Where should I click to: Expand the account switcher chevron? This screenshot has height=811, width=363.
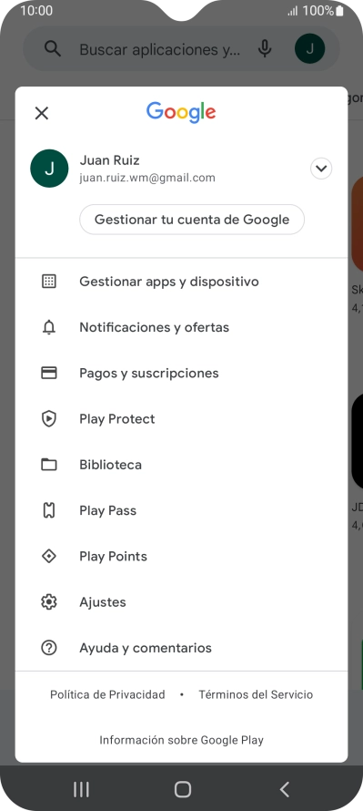click(x=321, y=169)
